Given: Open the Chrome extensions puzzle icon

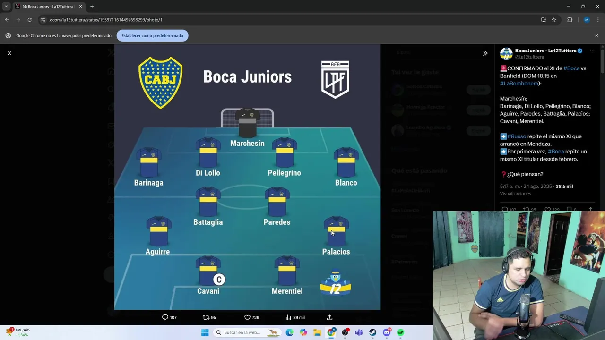Looking at the screenshot, I should point(570,20).
